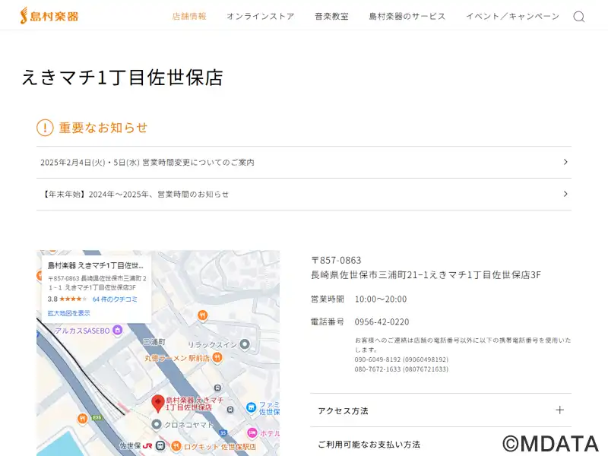Open the 64 件のクチコミ reviews link
This screenshot has height=456, width=608.
pyautogui.click(x=115, y=299)
